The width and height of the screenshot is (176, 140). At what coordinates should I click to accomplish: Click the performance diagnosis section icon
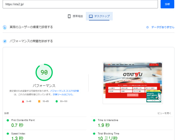tap(5, 41)
